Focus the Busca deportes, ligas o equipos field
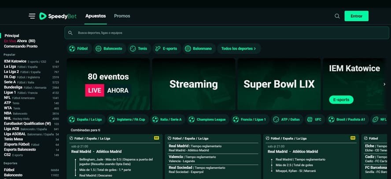 [227, 33]
